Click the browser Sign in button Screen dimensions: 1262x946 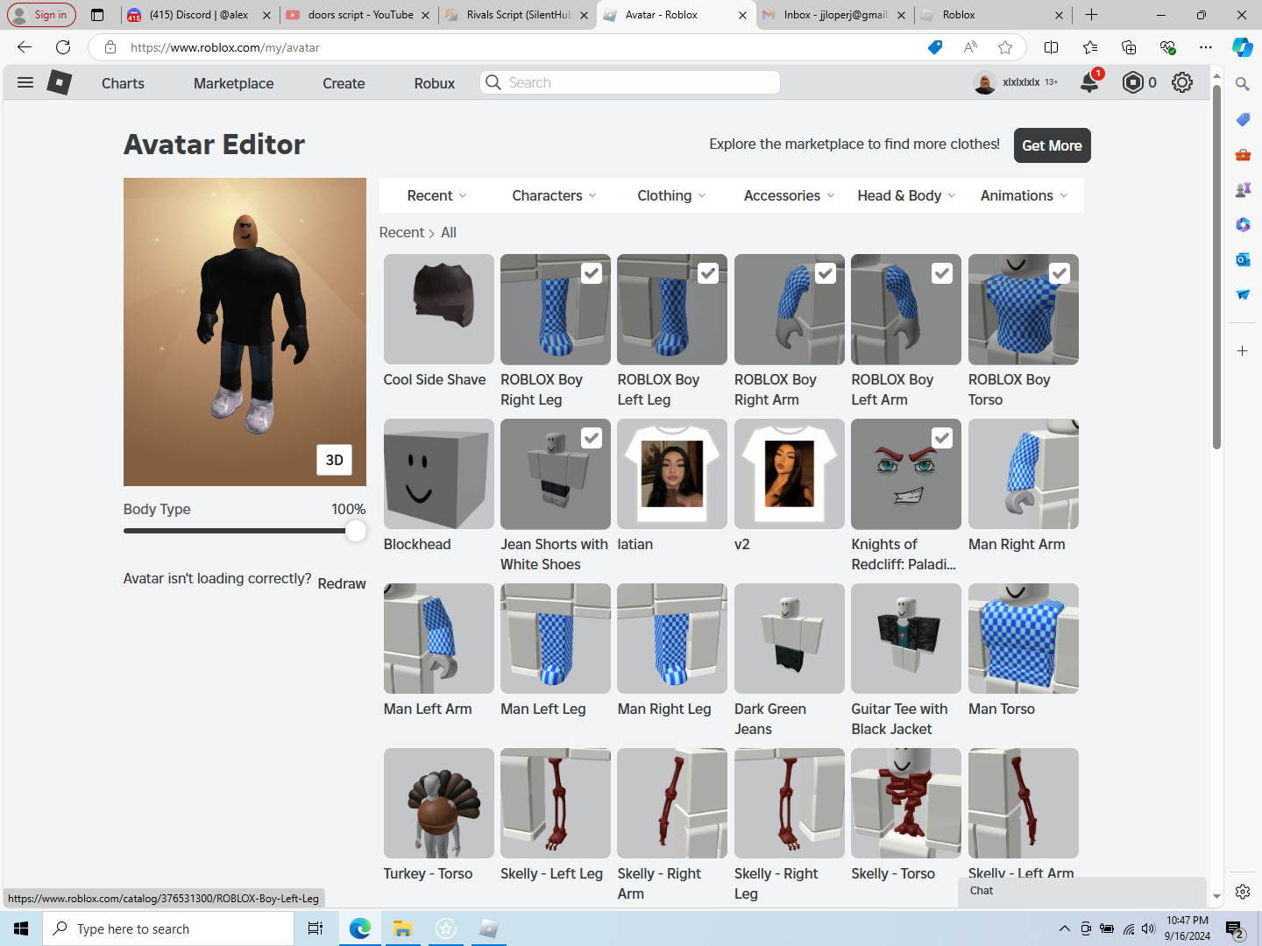pos(41,15)
